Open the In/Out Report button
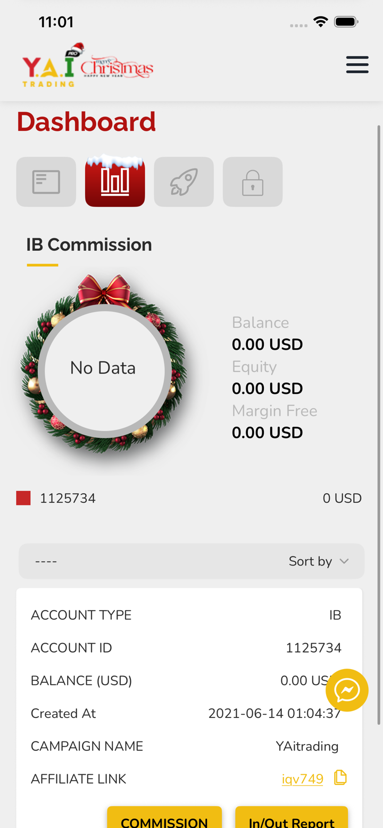 pyautogui.click(x=292, y=819)
